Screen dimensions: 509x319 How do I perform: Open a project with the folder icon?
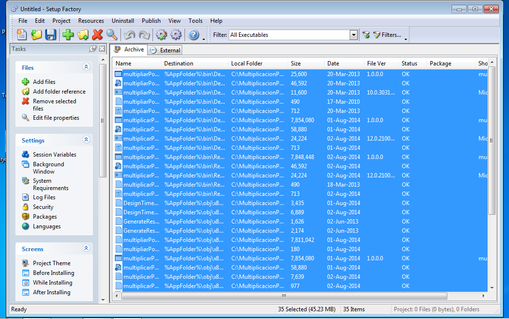click(x=36, y=34)
